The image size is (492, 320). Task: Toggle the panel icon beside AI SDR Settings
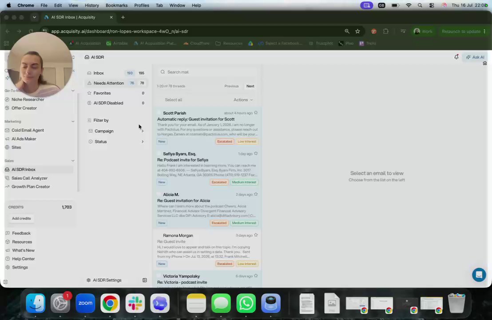pos(145,280)
